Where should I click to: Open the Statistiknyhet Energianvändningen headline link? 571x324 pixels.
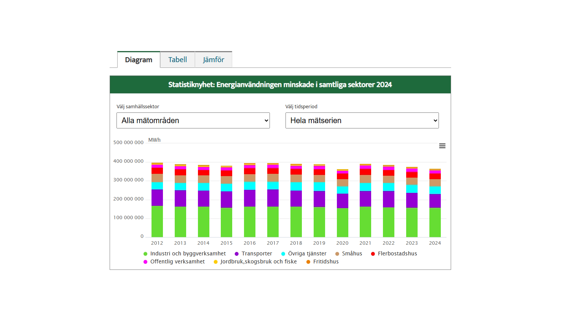(280, 85)
